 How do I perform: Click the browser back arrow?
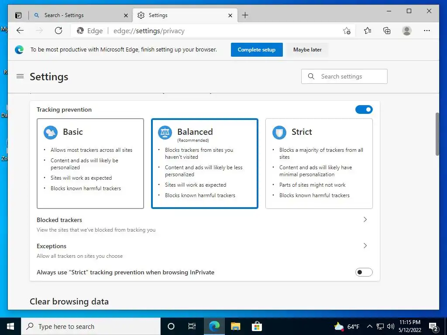pyautogui.click(x=20, y=31)
